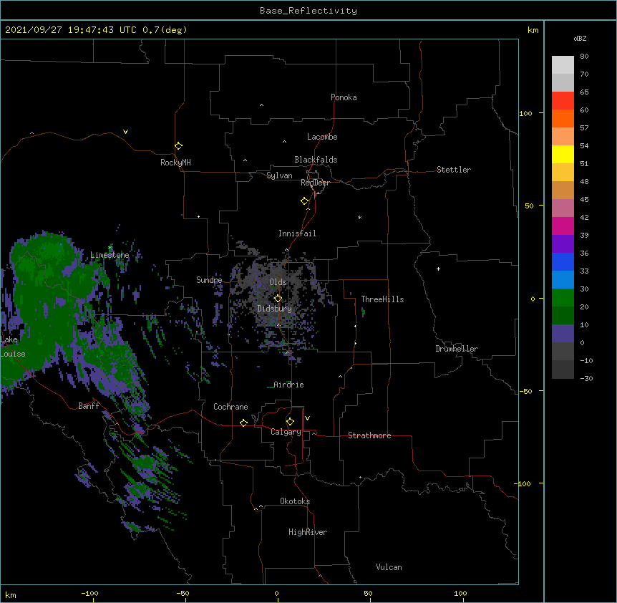617x603 pixels.
Task: Click the RockyMH town label
Action: pyautogui.click(x=175, y=163)
